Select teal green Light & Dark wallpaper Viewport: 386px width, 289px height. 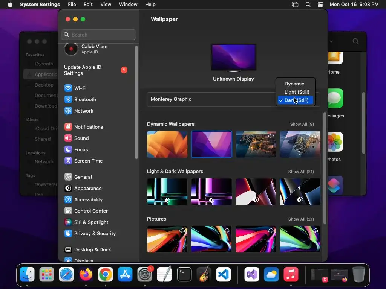coord(167,192)
